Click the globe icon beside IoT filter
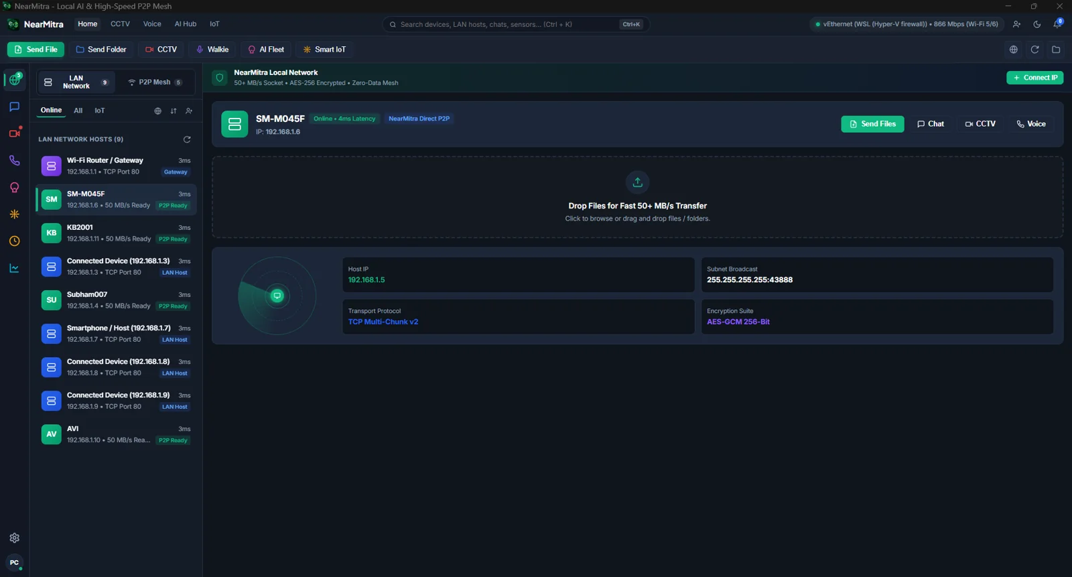Viewport: 1072px width, 577px height. click(158, 111)
